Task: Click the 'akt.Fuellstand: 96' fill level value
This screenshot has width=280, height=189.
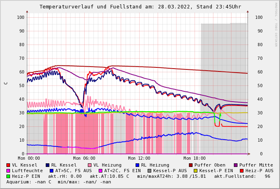Action: click(242, 176)
